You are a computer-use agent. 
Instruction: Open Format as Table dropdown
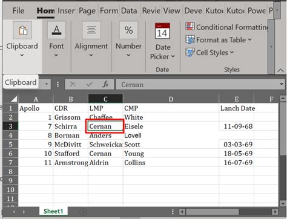pos(249,40)
